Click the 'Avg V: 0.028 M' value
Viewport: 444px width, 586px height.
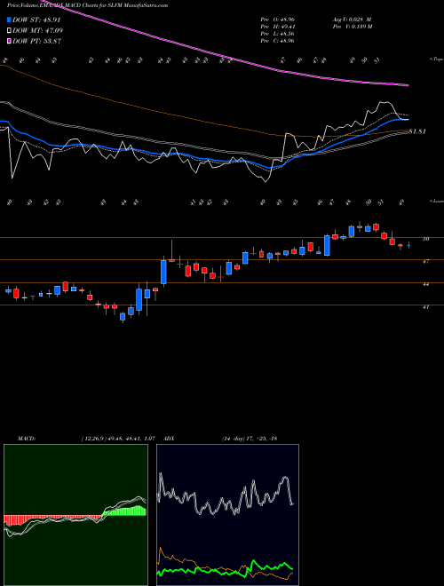pos(352,20)
